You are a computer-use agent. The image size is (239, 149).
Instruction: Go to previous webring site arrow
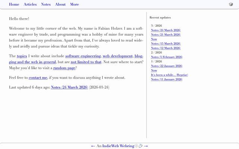tap(93, 146)
